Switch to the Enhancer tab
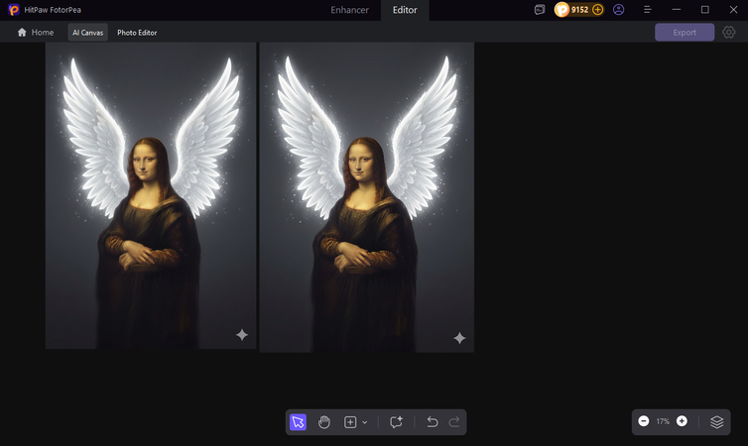748x446 pixels. click(349, 10)
